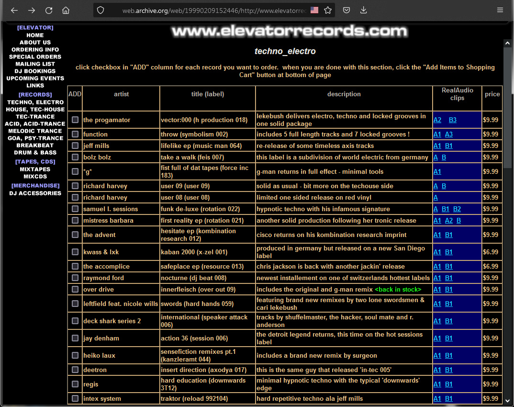Go forward to the next page
514x407 pixels.
(32, 11)
